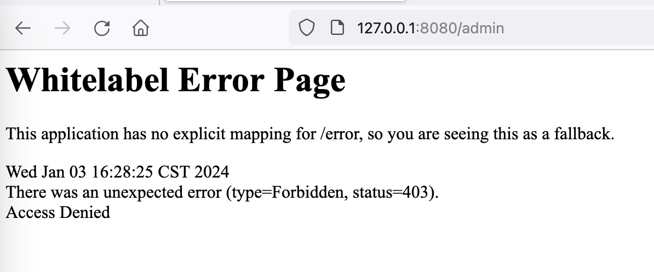Click the grayed-out forward arrow button
This screenshot has height=272, width=654.
(x=62, y=28)
